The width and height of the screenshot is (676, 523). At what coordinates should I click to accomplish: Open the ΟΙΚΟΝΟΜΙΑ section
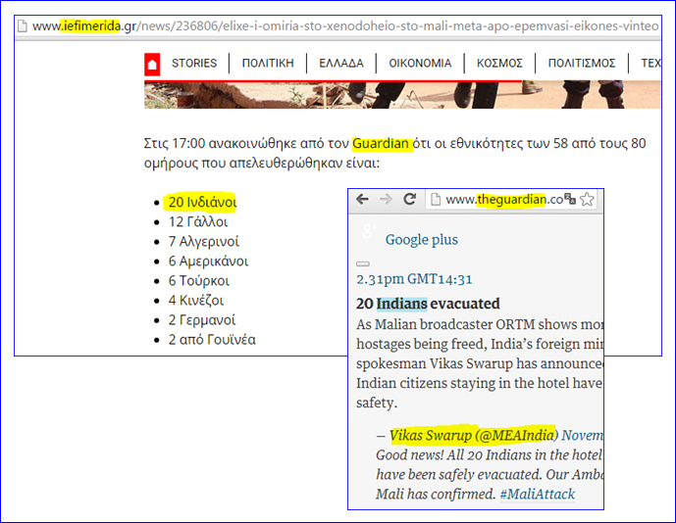(420, 64)
